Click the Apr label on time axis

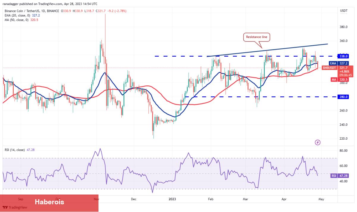tap(284, 199)
